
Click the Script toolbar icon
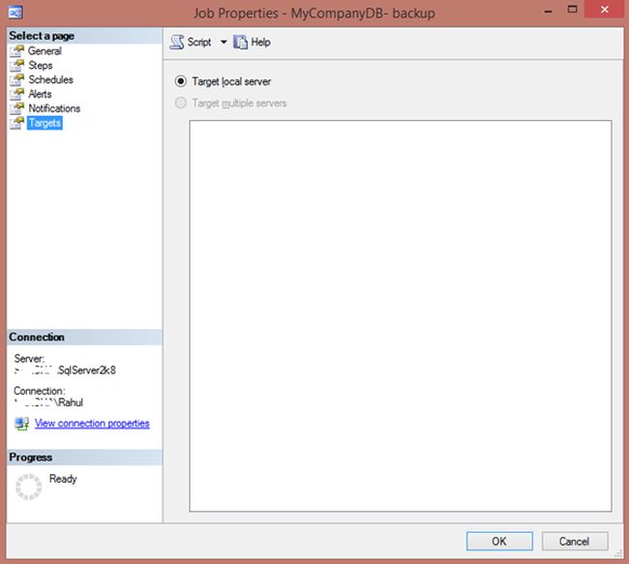(x=176, y=43)
